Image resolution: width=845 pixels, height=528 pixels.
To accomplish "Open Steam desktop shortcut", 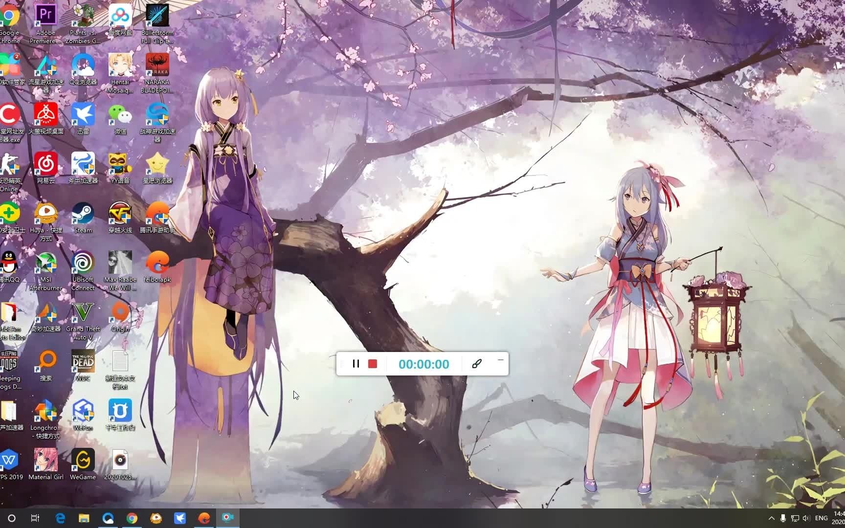I will [83, 217].
